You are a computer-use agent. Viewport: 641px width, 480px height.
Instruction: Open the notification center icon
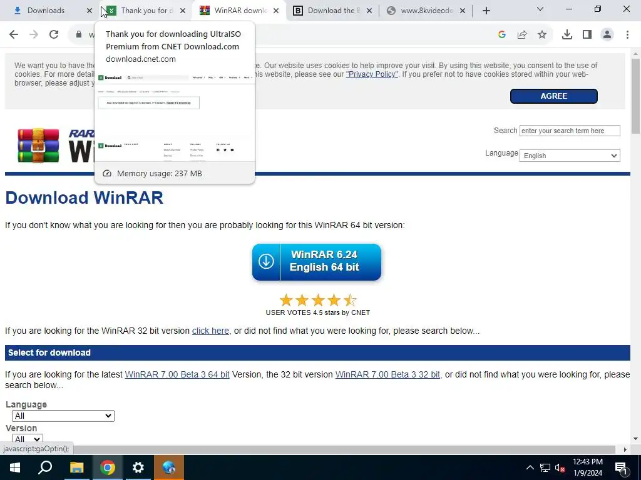click(x=621, y=467)
